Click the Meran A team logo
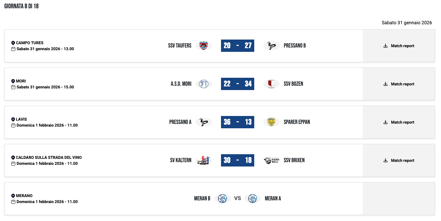This screenshot has width=441, height=221. [x=252, y=199]
